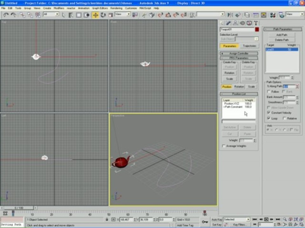The height and width of the screenshot is (228, 305).
Task: Activate the Select and Link tool
Action: (22, 15)
